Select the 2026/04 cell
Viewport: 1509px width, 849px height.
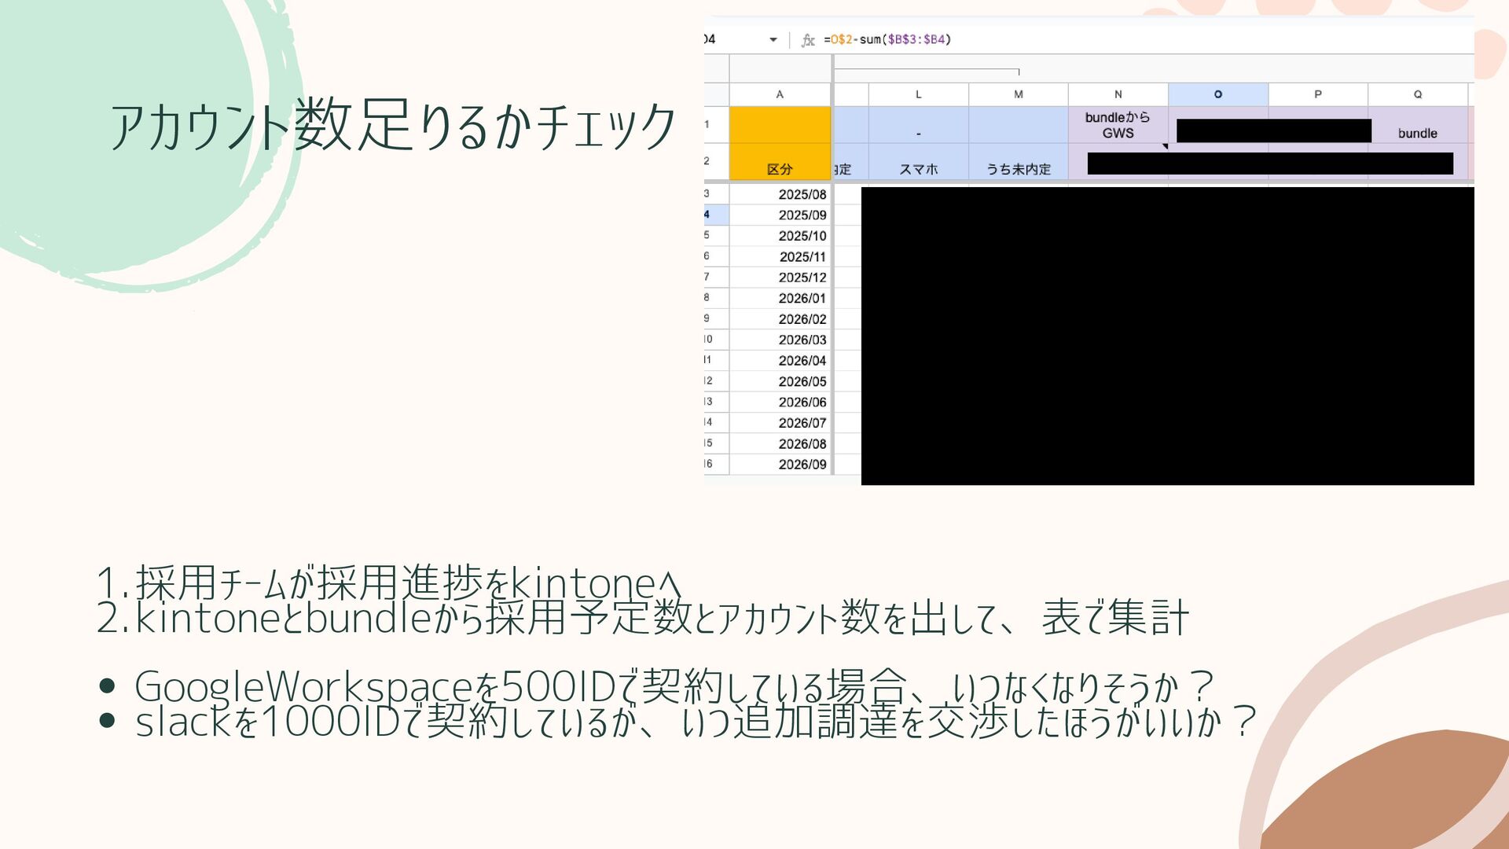point(780,360)
